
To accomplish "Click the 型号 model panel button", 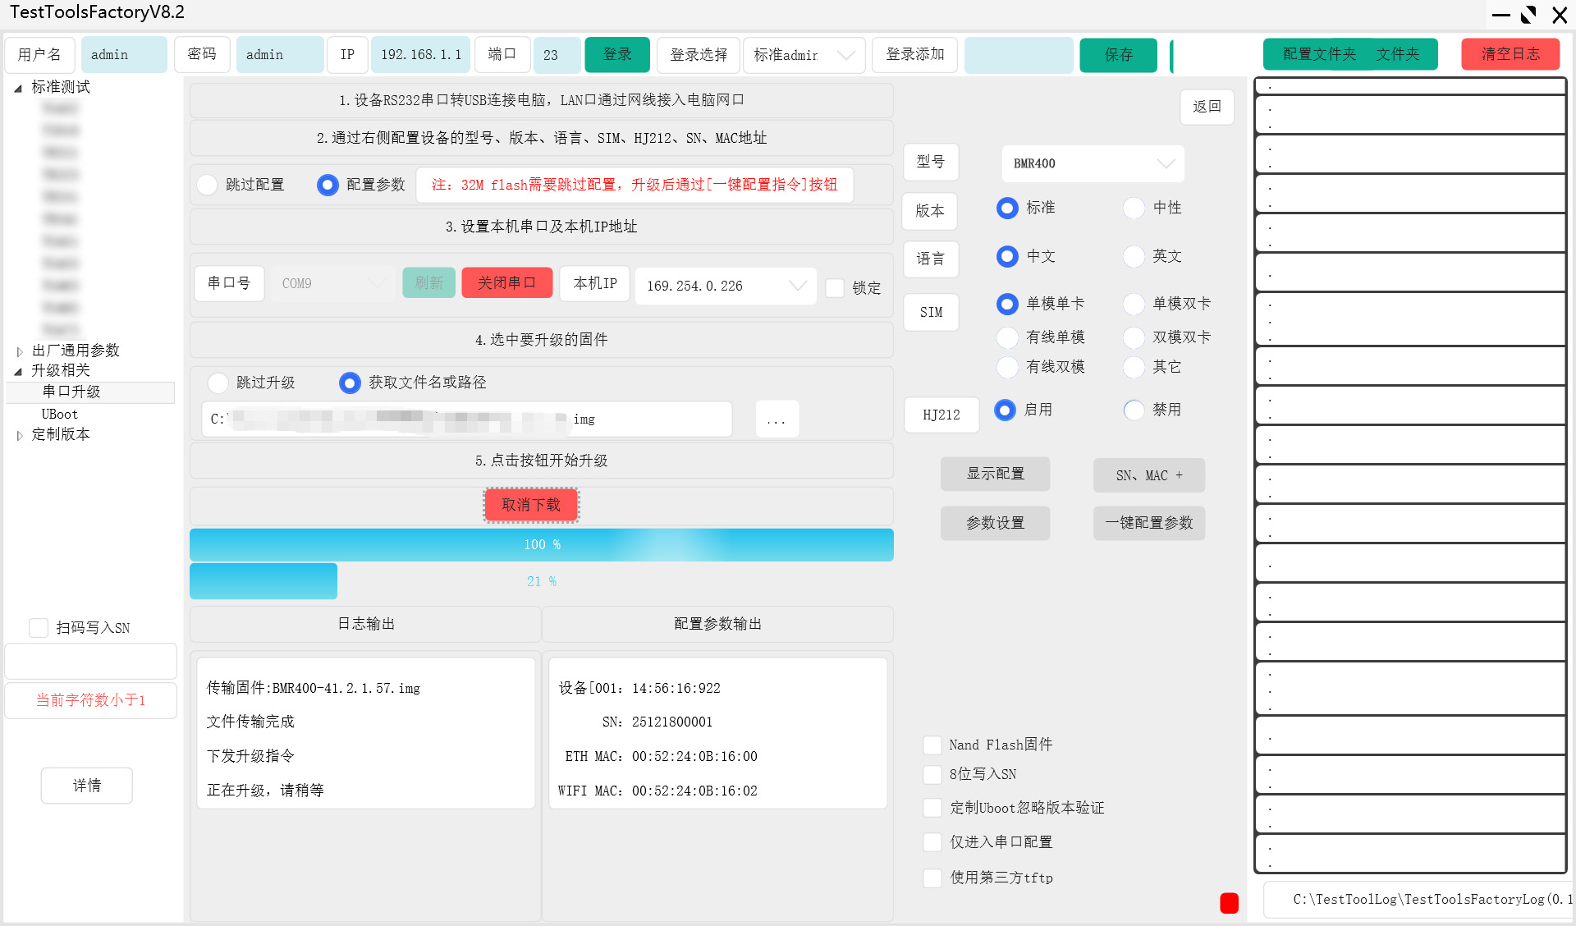I will [x=931, y=163].
